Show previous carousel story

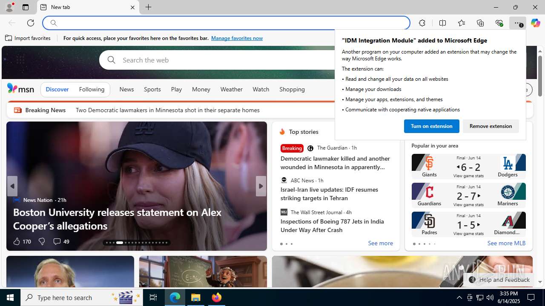(x=12, y=186)
